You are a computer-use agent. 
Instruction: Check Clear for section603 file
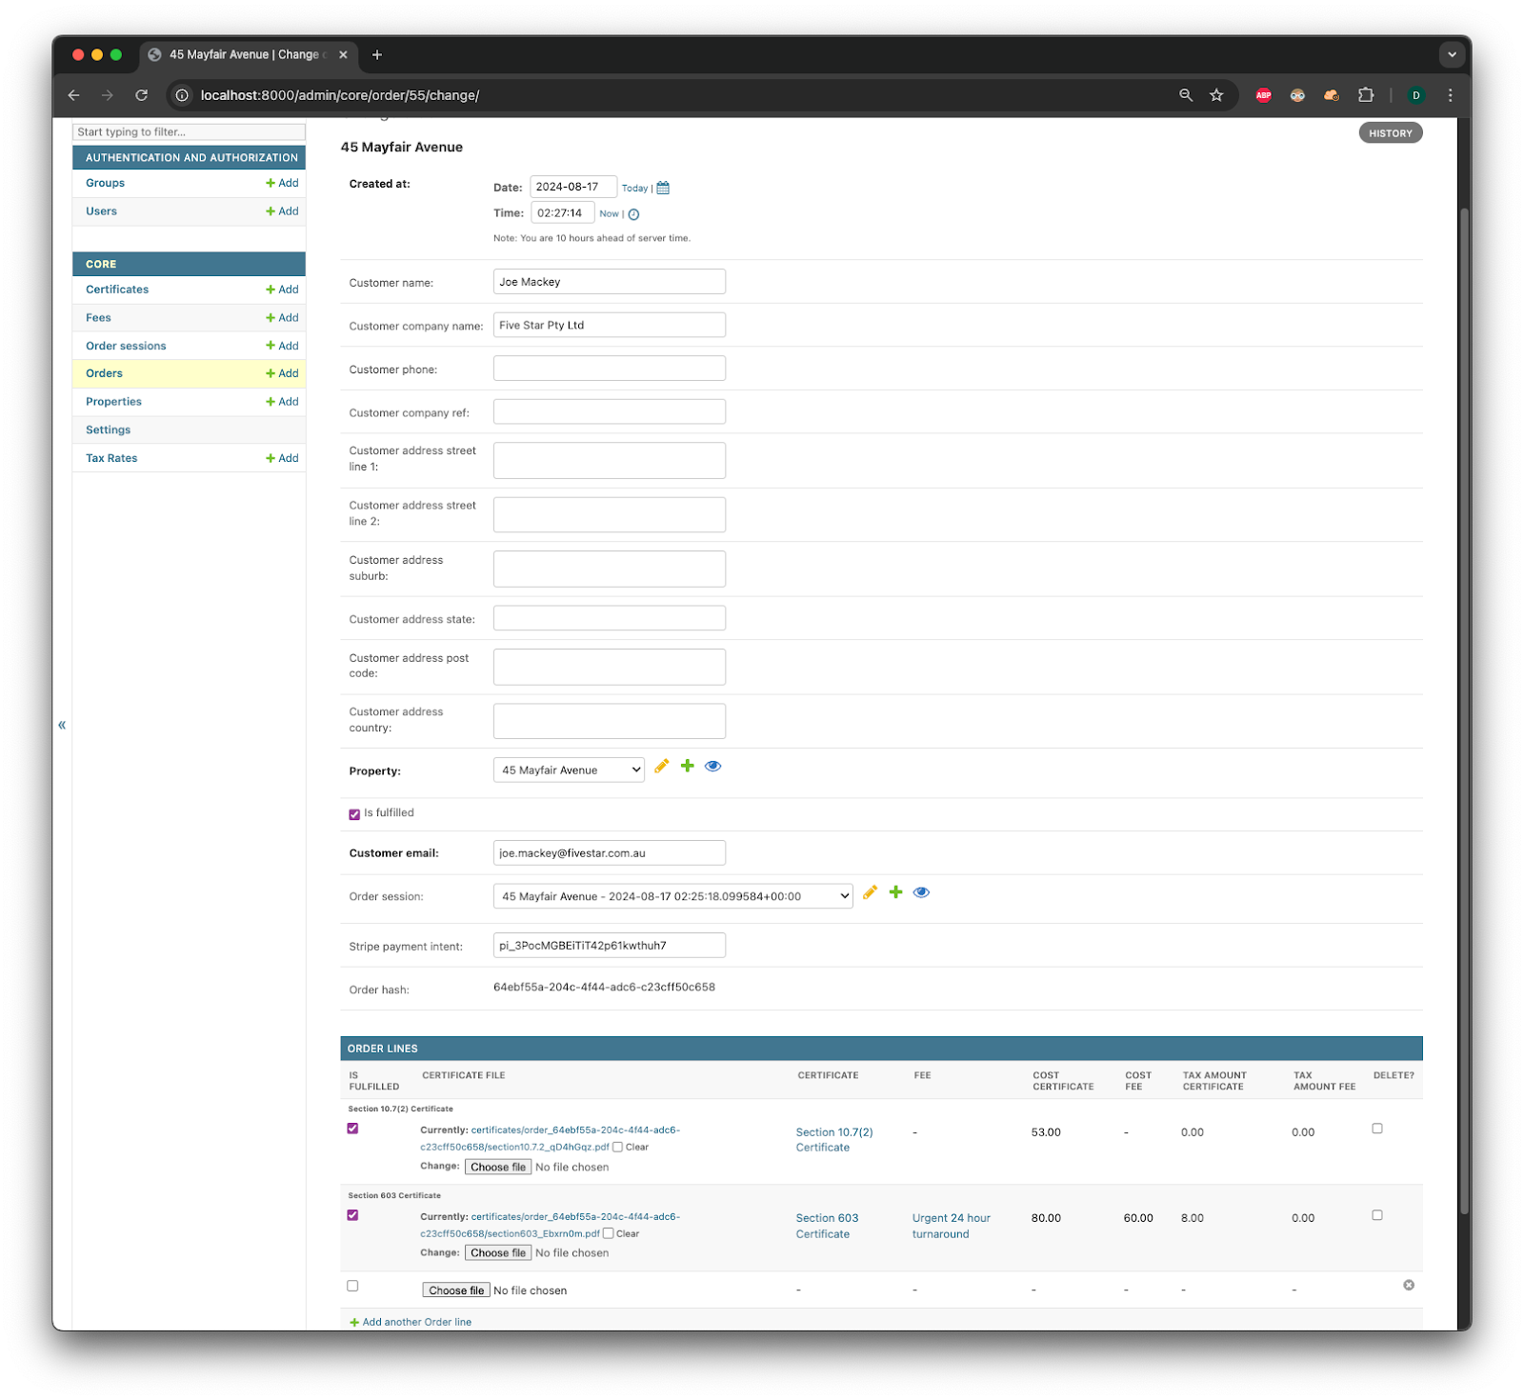608,1233
